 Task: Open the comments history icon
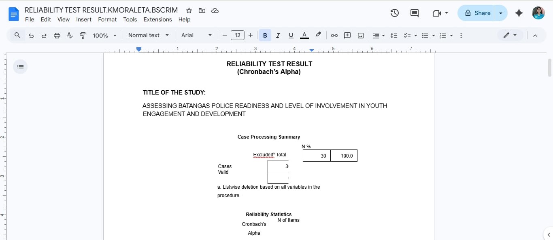(x=415, y=13)
